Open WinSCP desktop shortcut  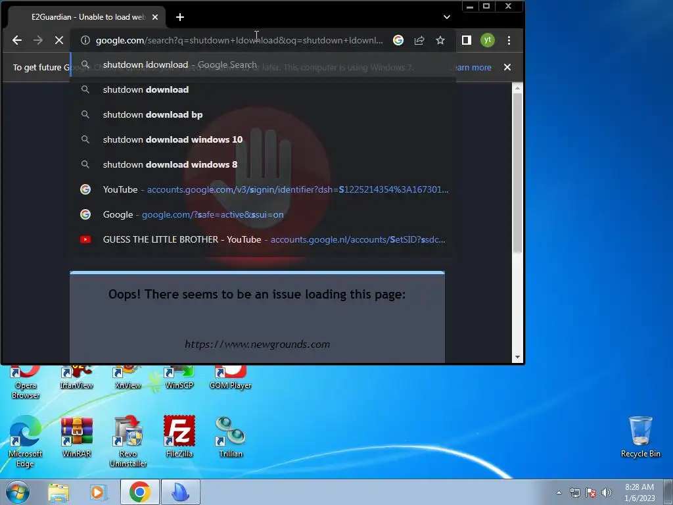point(179,377)
